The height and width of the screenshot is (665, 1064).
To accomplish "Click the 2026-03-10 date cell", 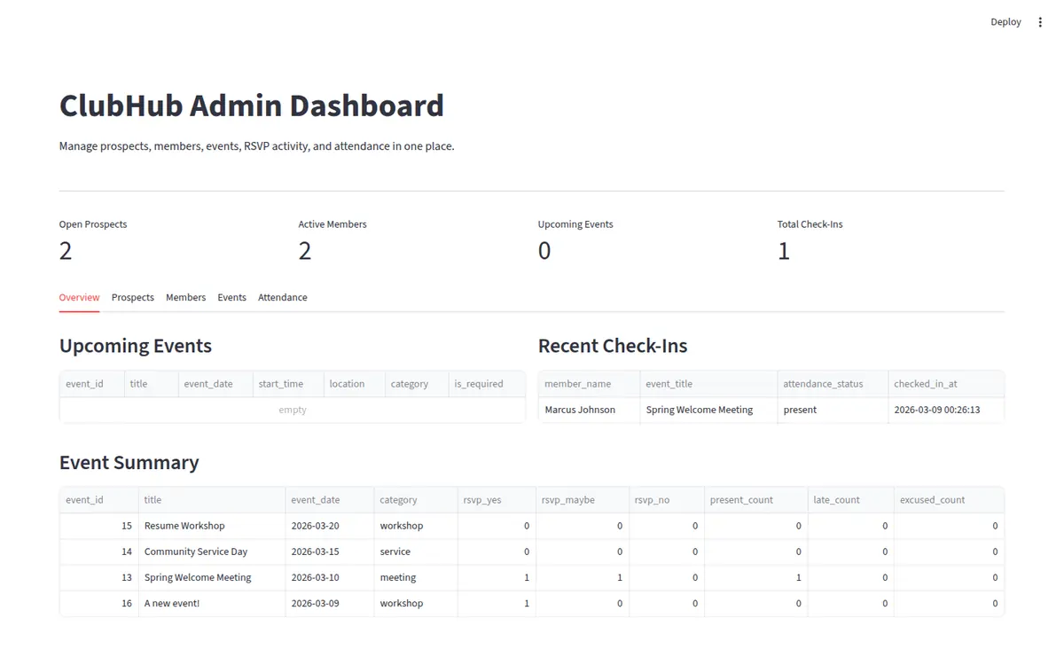I will [x=330, y=577].
